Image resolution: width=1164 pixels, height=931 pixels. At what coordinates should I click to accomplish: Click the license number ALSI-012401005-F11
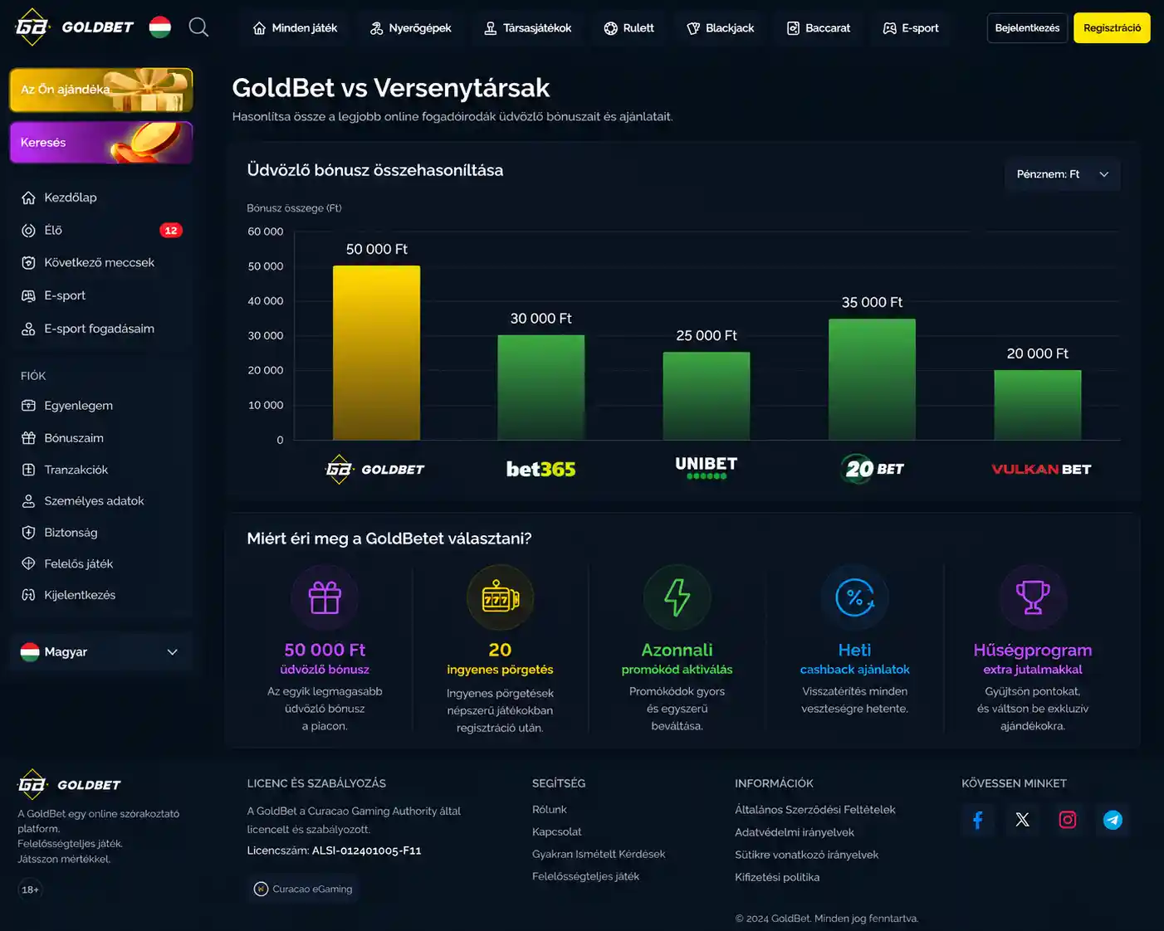click(x=366, y=851)
